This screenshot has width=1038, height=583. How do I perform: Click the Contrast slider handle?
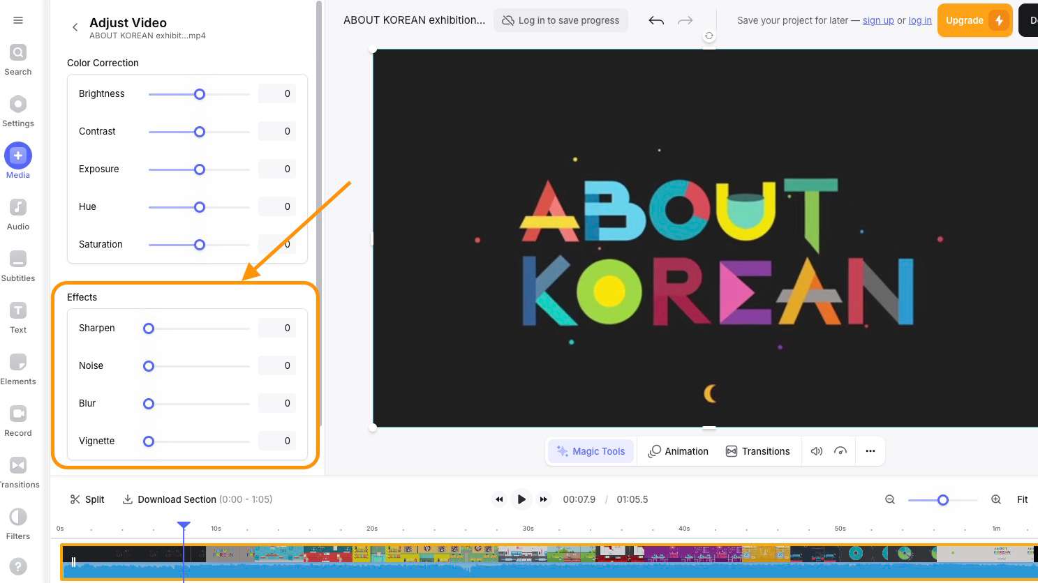point(200,132)
